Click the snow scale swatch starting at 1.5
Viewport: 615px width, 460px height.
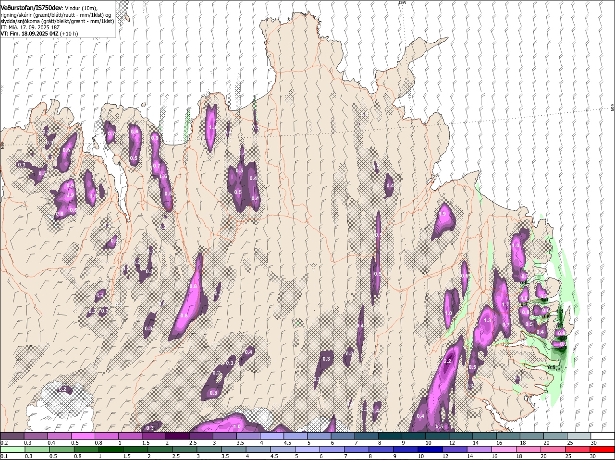pyautogui.click(x=154, y=436)
